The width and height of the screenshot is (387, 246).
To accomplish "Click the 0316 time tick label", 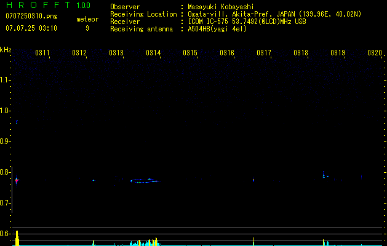I will [227, 52].
